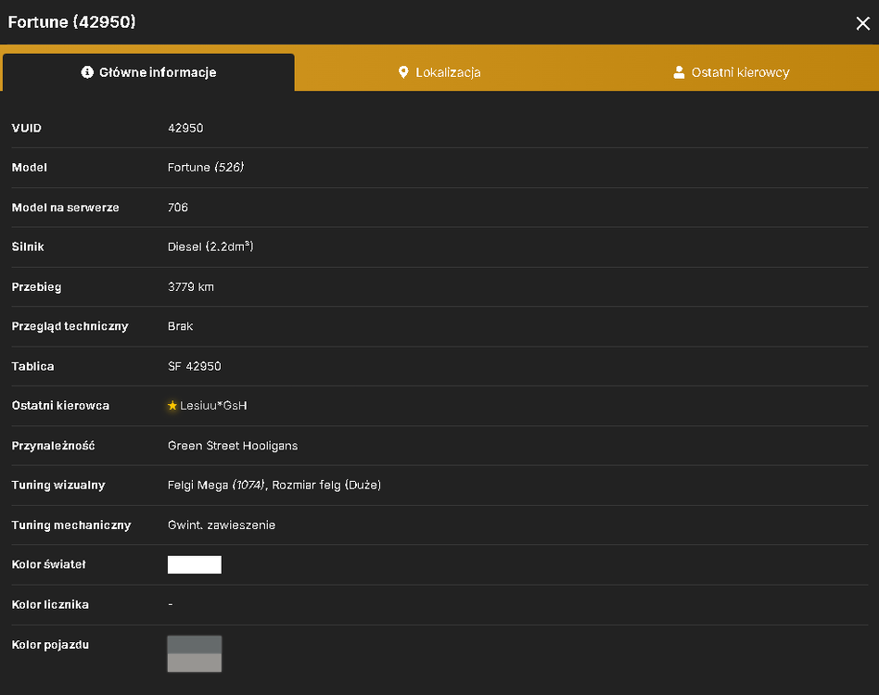
Task: Open the Ostatni kierowcy tab
Action: click(x=732, y=72)
